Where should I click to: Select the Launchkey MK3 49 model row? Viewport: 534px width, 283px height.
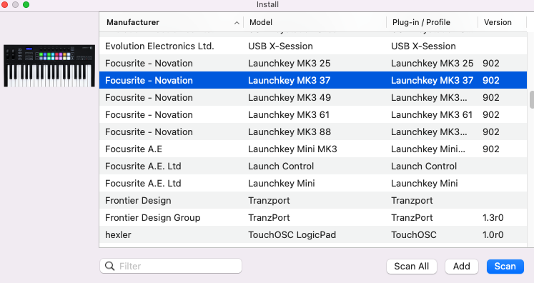click(x=313, y=97)
